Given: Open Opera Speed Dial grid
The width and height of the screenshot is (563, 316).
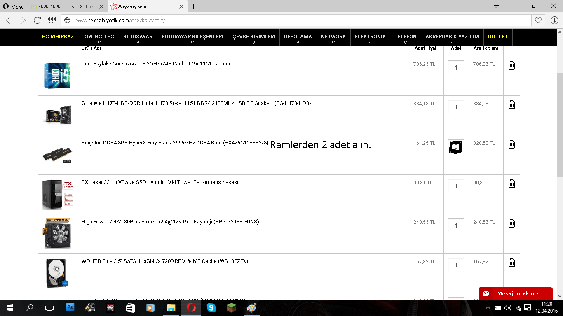Looking at the screenshot, I should click(x=52, y=20).
